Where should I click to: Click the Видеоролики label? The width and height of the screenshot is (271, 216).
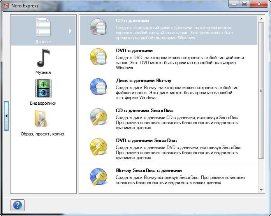point(43,103)
